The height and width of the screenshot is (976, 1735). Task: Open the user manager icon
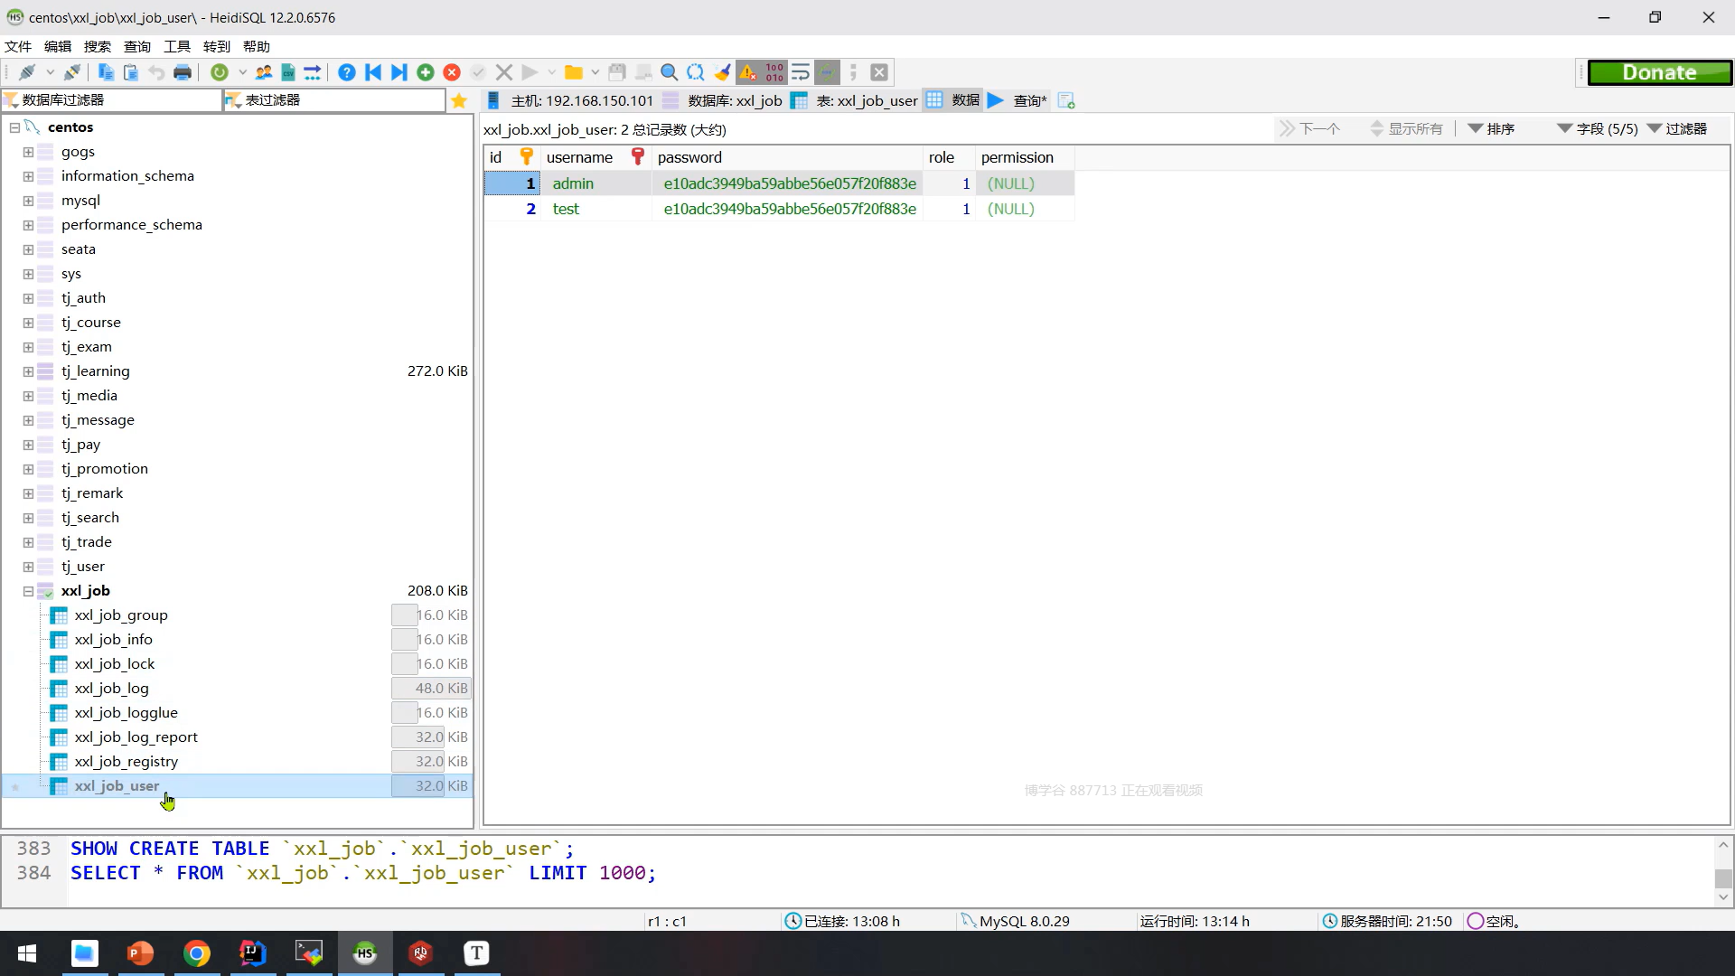pyautogui.click(x=264, y=72)
